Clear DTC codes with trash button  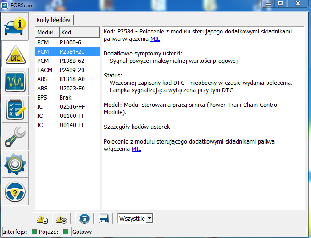click(85, 219)
